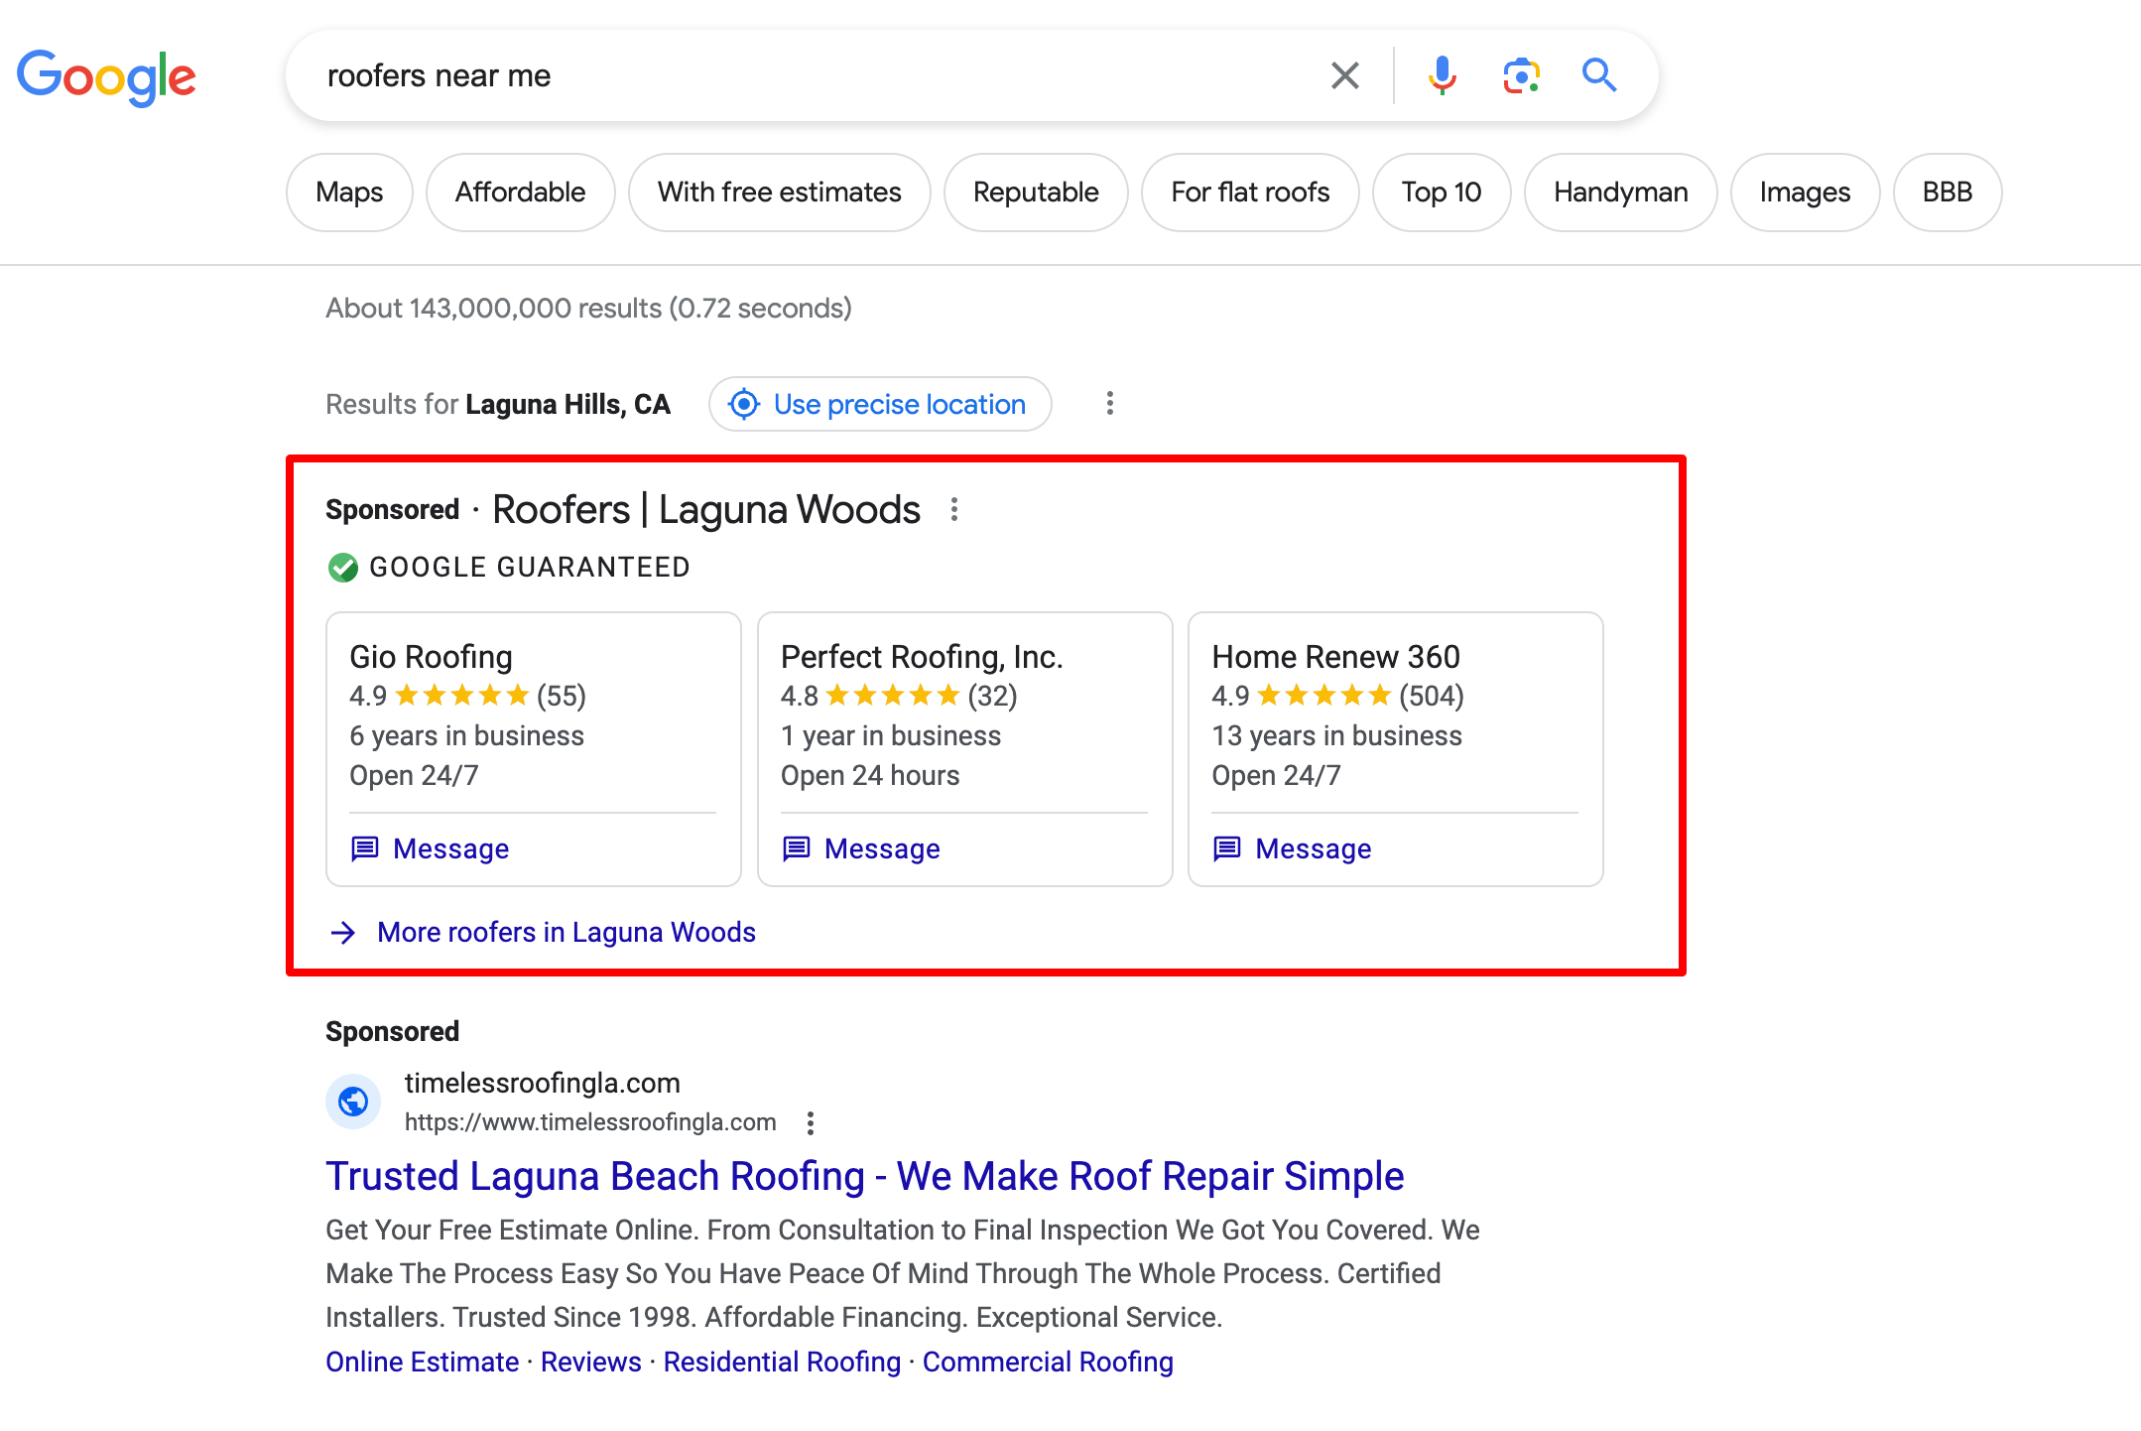Clear the search query with the X
The width and height of the screenshot is (2141, 1431).
pos(1344,75)
